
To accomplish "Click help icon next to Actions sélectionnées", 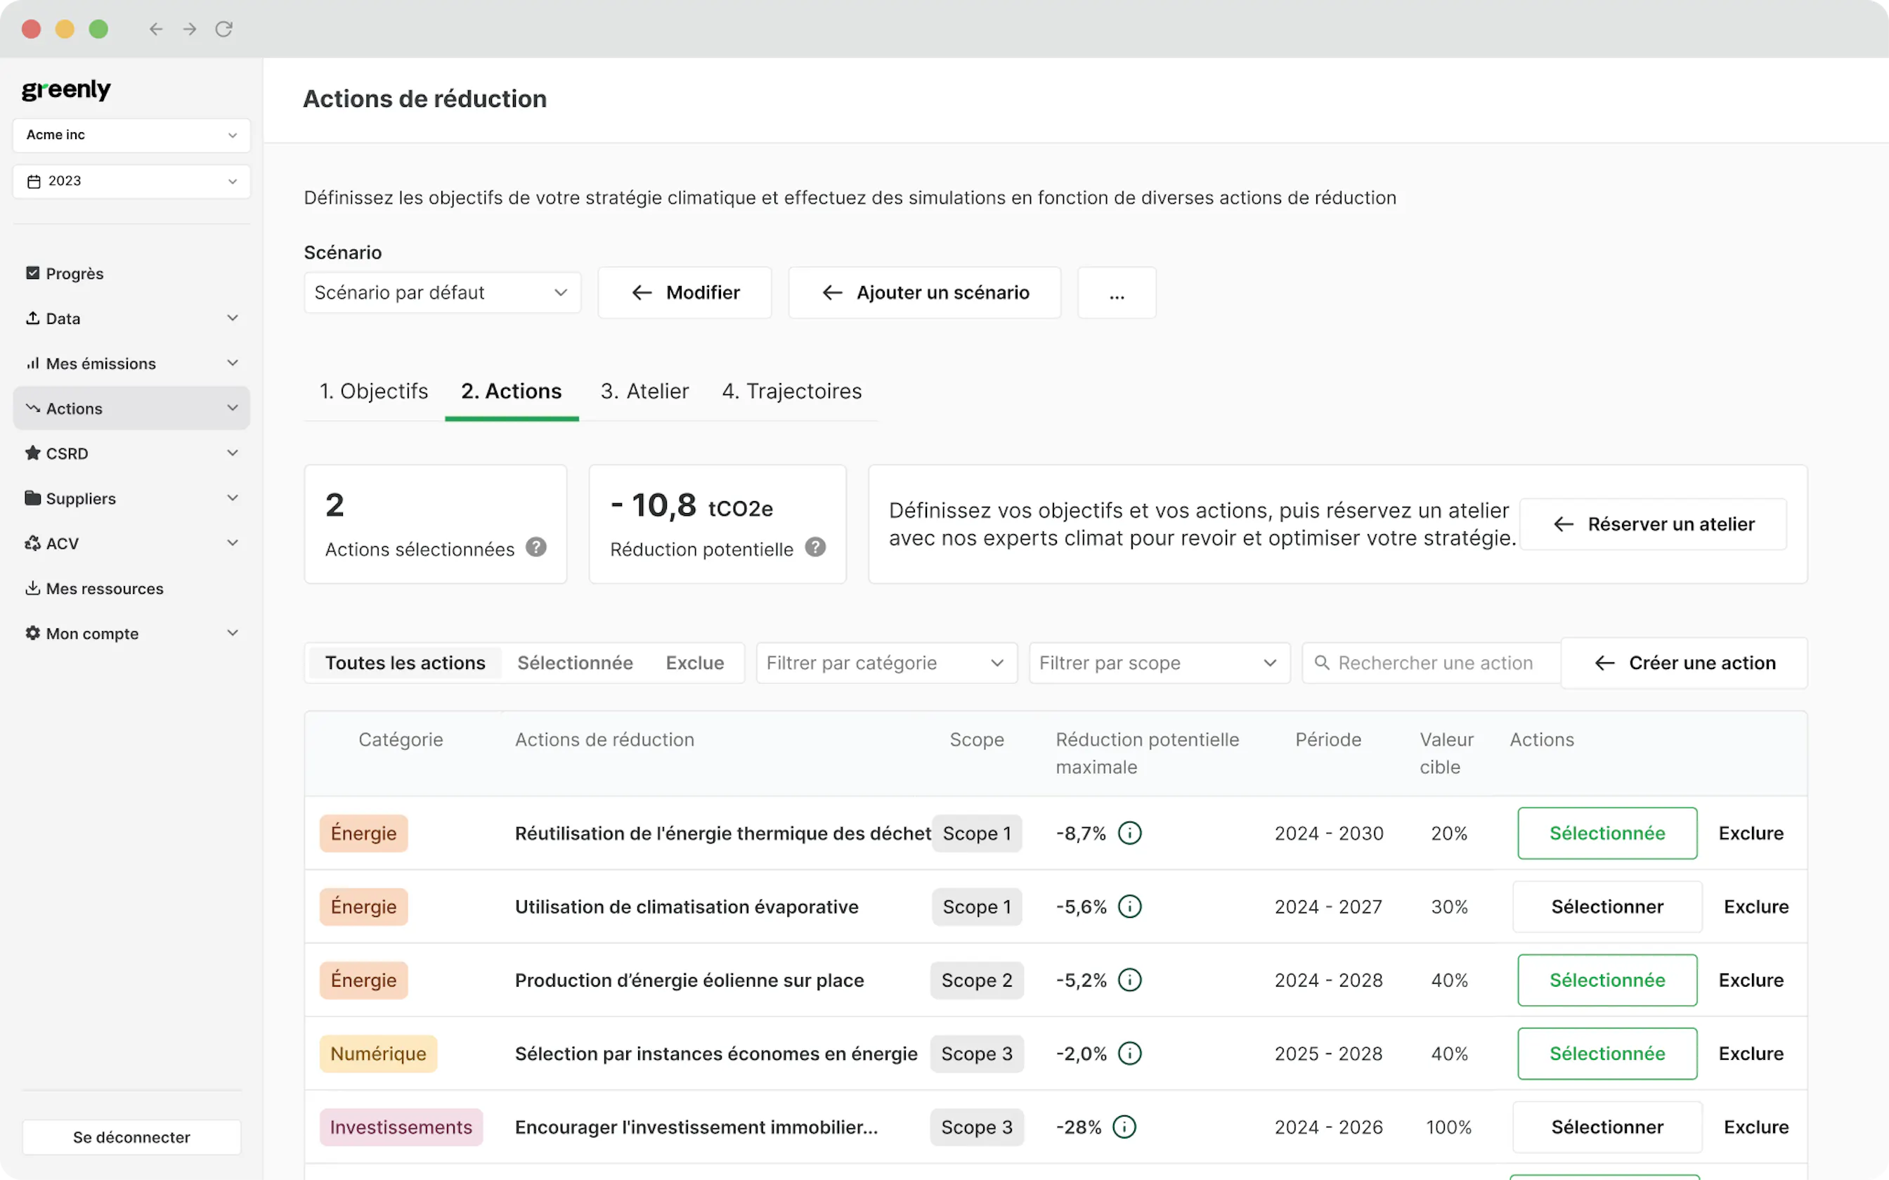I will (536, 547).
